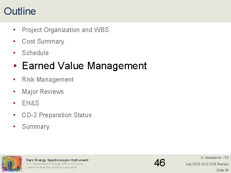Select the Major Reviews bullet text
The width and height of the screenshot is (231, 173).
click(43, 92)
